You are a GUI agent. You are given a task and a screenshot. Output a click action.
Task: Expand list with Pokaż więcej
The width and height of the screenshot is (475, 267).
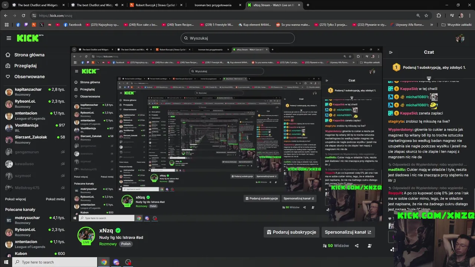15,199
